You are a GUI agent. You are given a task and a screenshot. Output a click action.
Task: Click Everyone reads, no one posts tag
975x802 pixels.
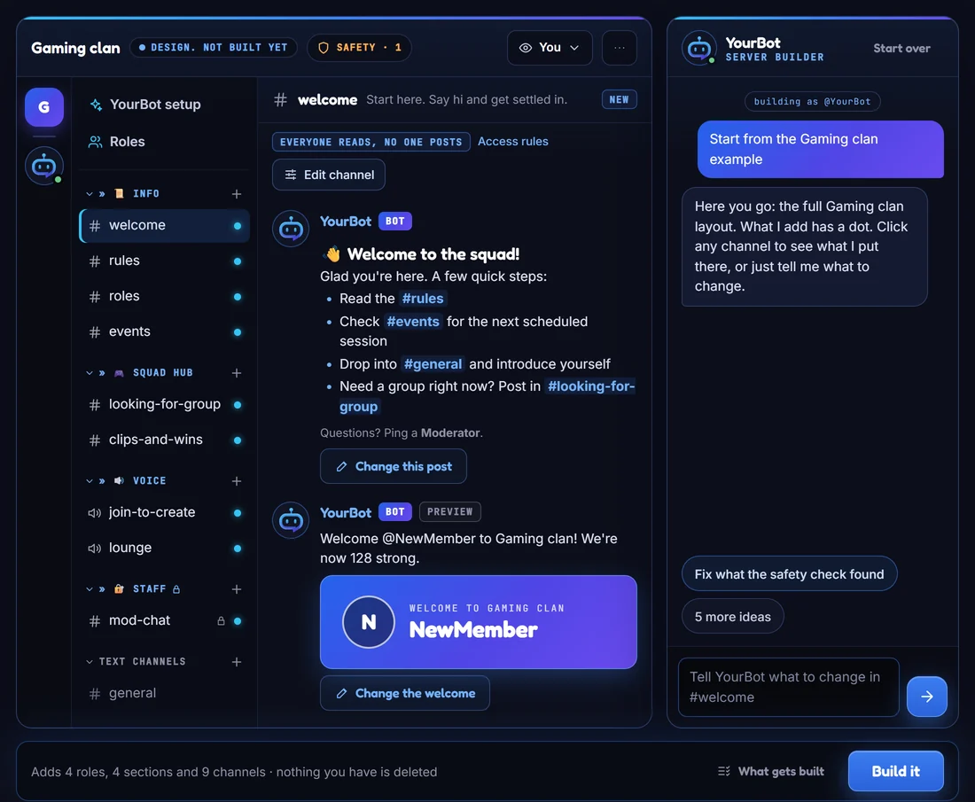click(371, 142)
